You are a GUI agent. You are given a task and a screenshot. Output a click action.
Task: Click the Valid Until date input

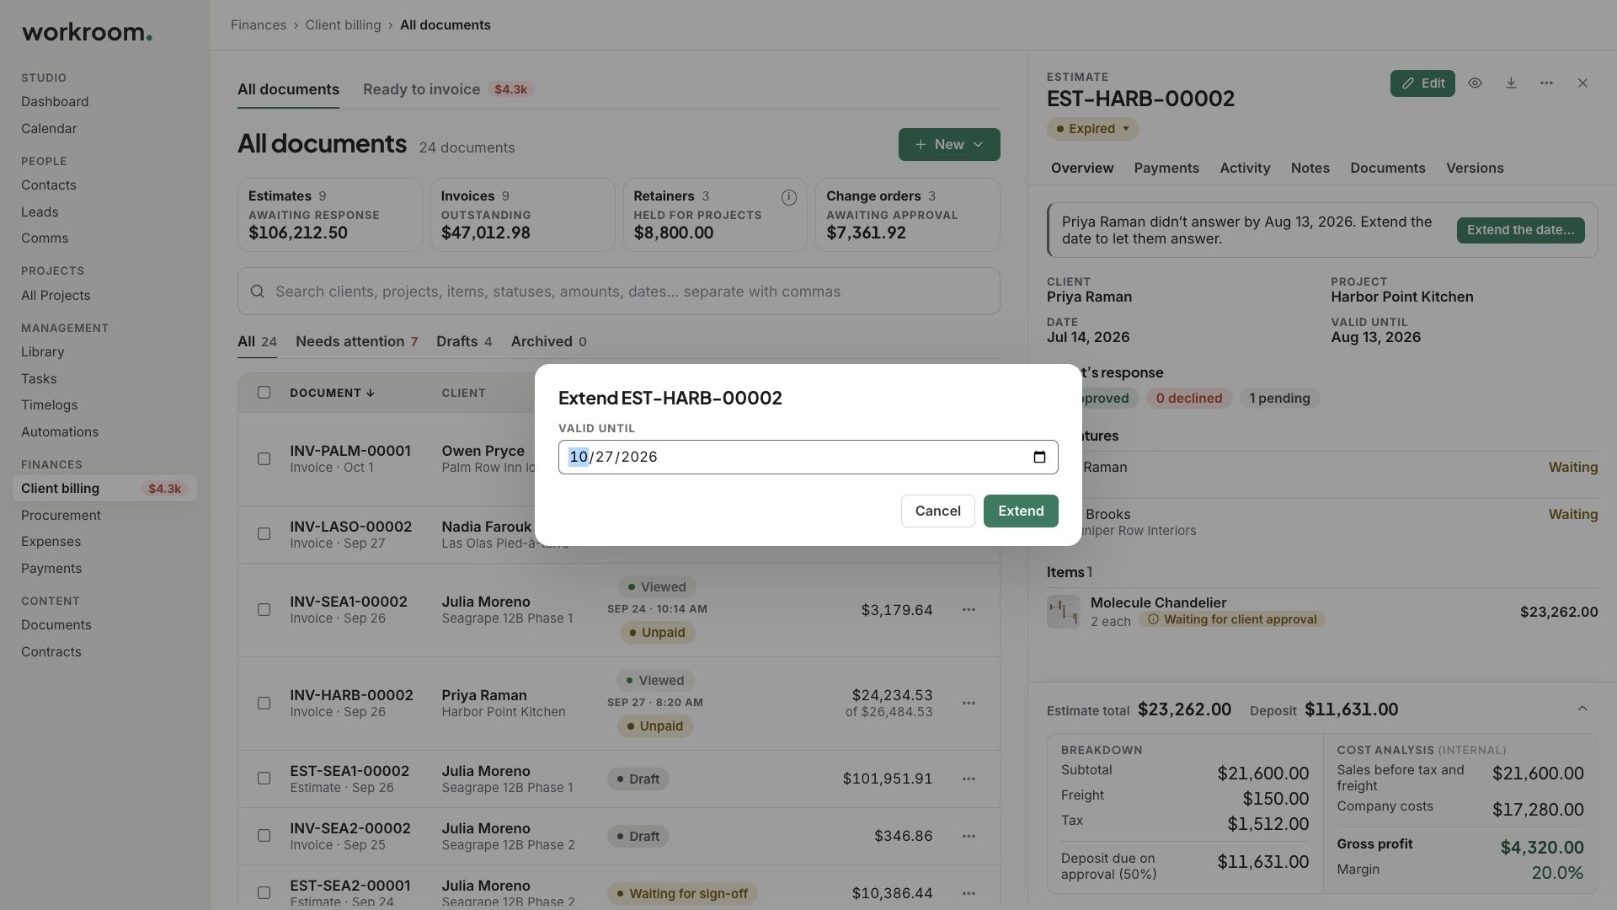tap(808, 457)
